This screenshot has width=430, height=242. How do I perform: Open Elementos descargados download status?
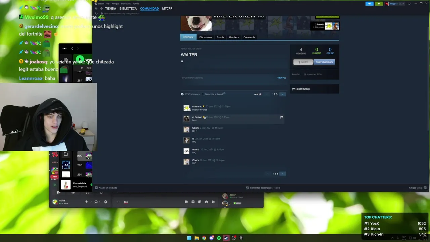[x=263, y=188]
